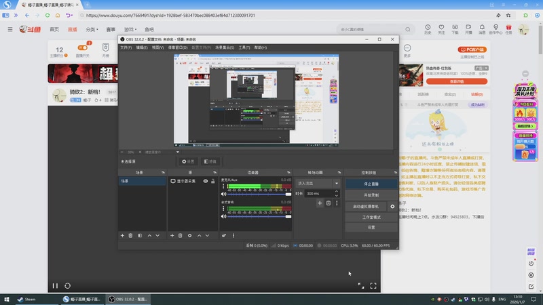The image size is (543, 305).
Task: Expand the 淡入淡出 transition dropdown
Action: 336,183
